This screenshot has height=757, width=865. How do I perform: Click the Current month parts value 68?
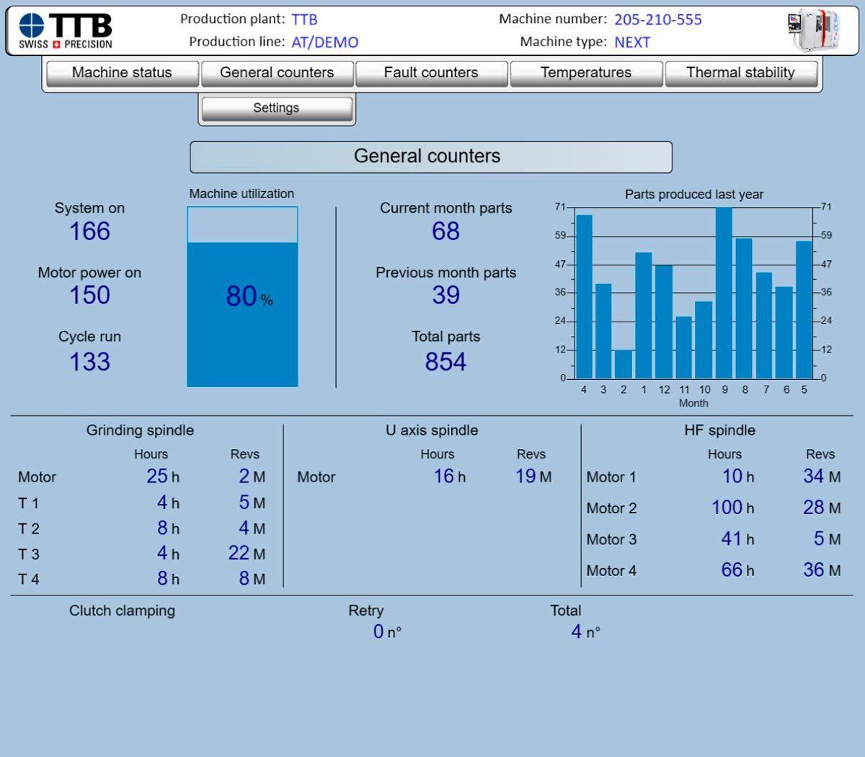(445, 231)
